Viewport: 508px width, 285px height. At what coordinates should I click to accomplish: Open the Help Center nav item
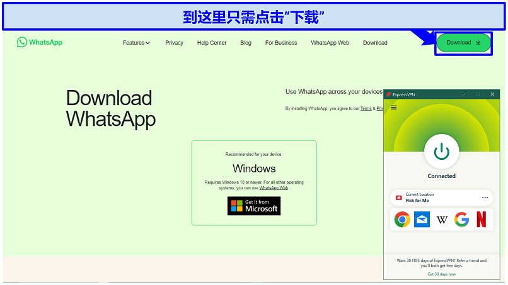point(212,43)
